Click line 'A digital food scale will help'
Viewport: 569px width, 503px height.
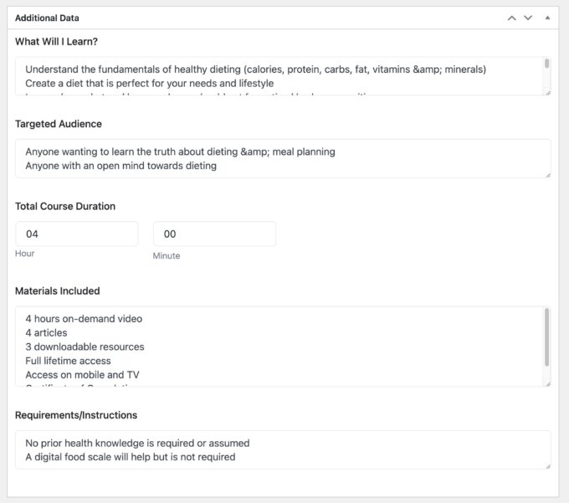pyautogui.click(x=131, y=457)
